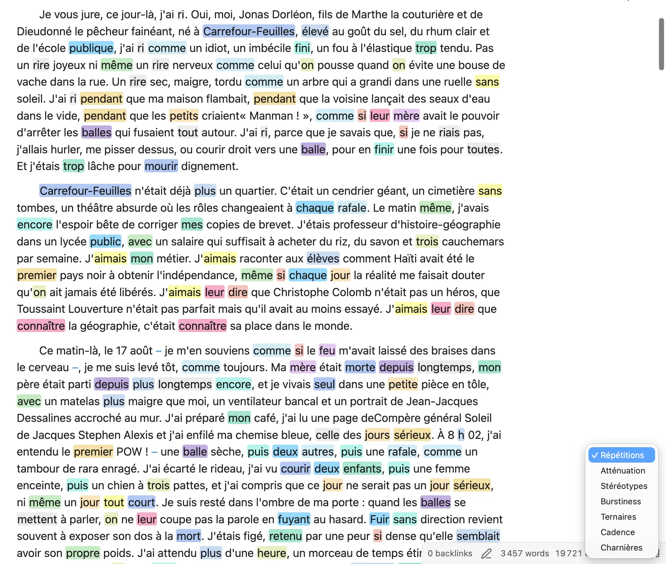This screenshot has height=564, width=666.
Task: Click the highlighted word 'élevé'
Action: pos(315,31)
